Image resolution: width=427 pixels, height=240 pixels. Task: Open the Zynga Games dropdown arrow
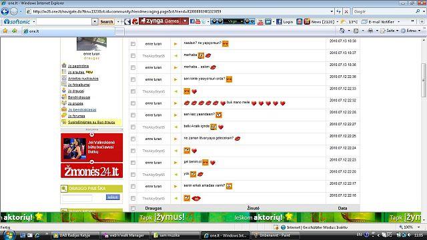click(x=185, y=21)
